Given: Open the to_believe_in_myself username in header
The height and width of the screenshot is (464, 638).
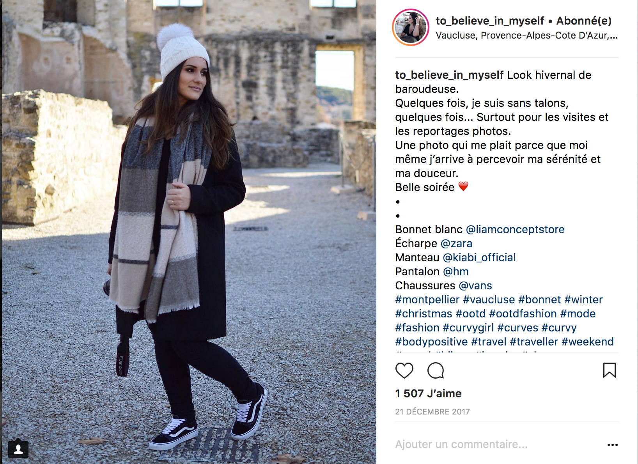Looking at the screenshot, I should tap(489, 21).
